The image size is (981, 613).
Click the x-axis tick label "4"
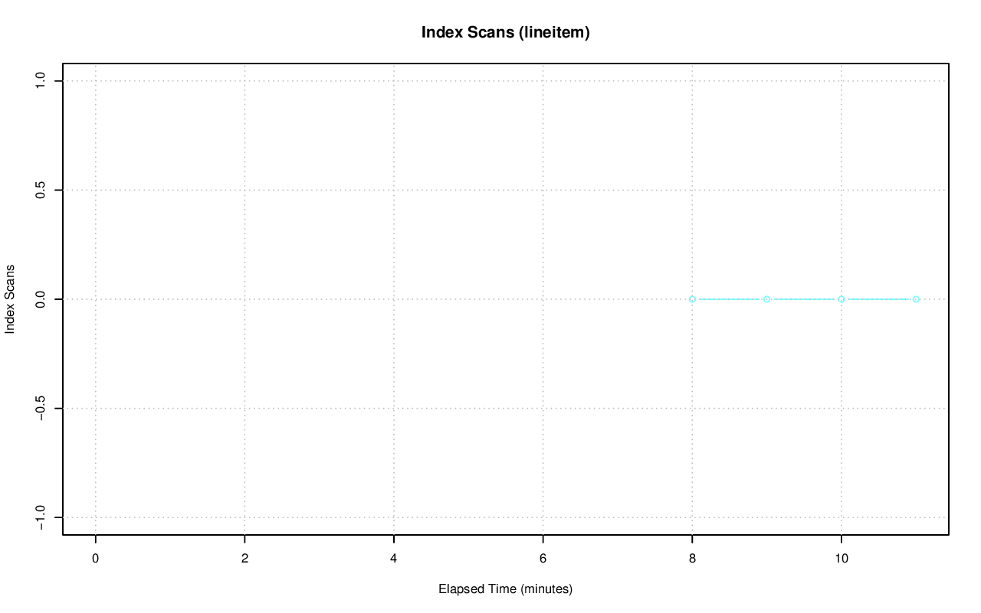pyautogui.click(x=394, y=559)
